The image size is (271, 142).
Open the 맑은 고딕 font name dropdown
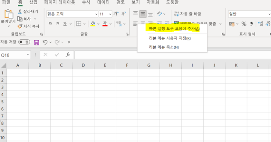pos(96,14)
